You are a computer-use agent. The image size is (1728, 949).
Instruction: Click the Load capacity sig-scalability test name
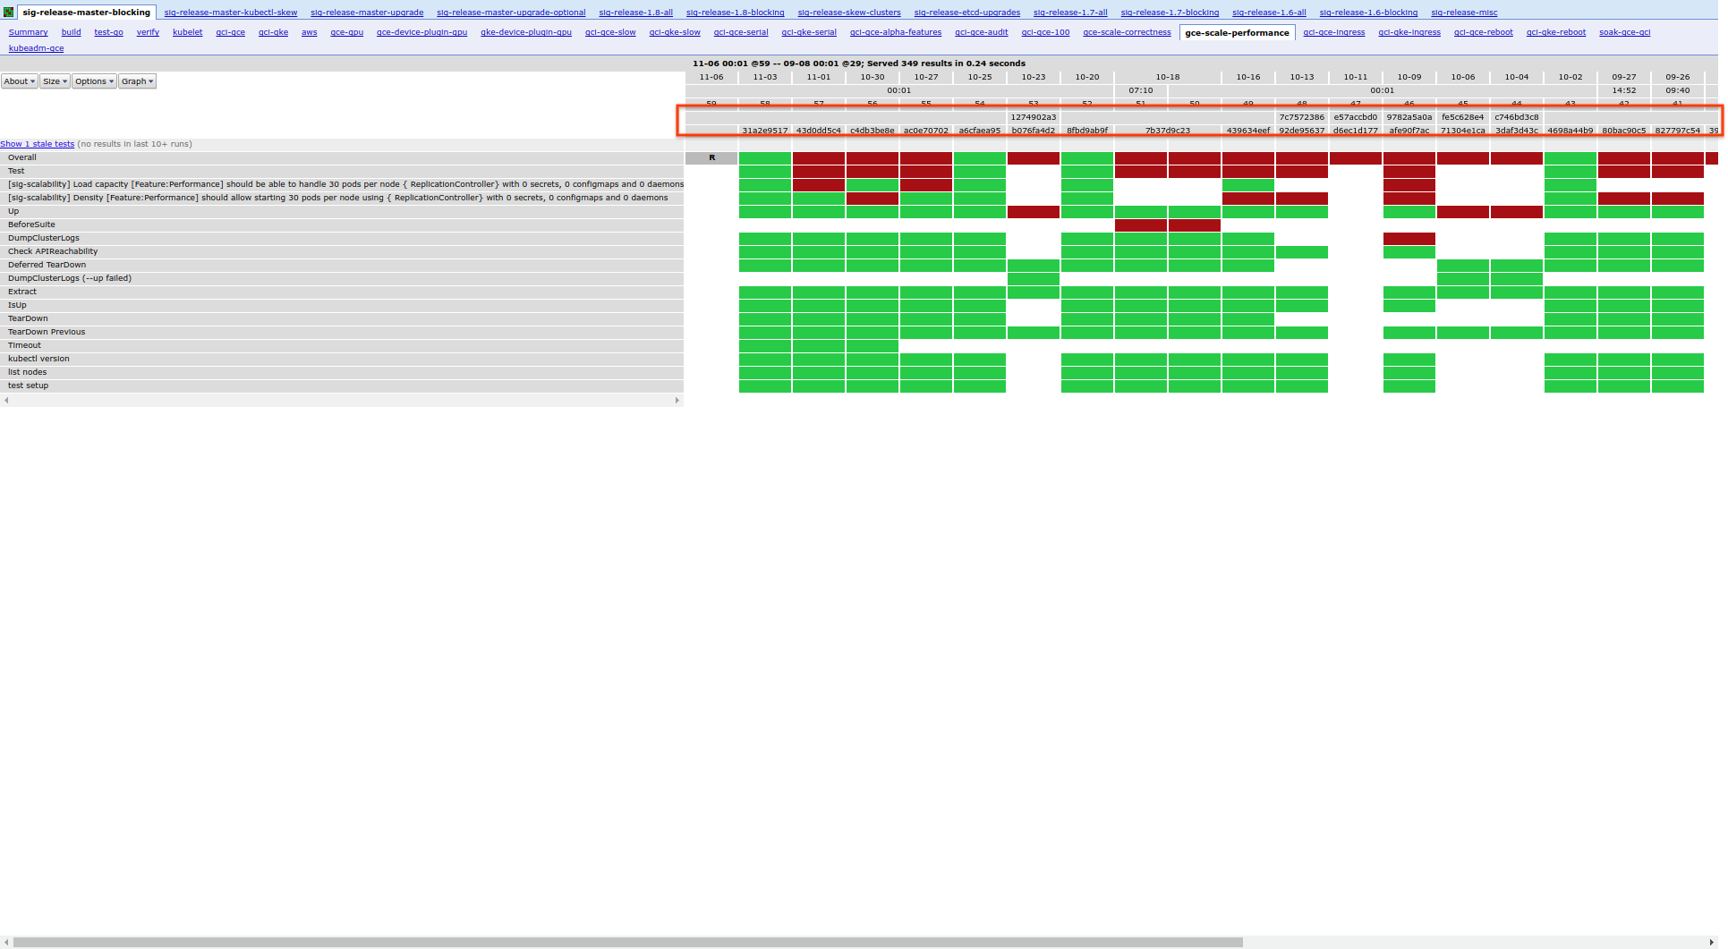[345, 184]
